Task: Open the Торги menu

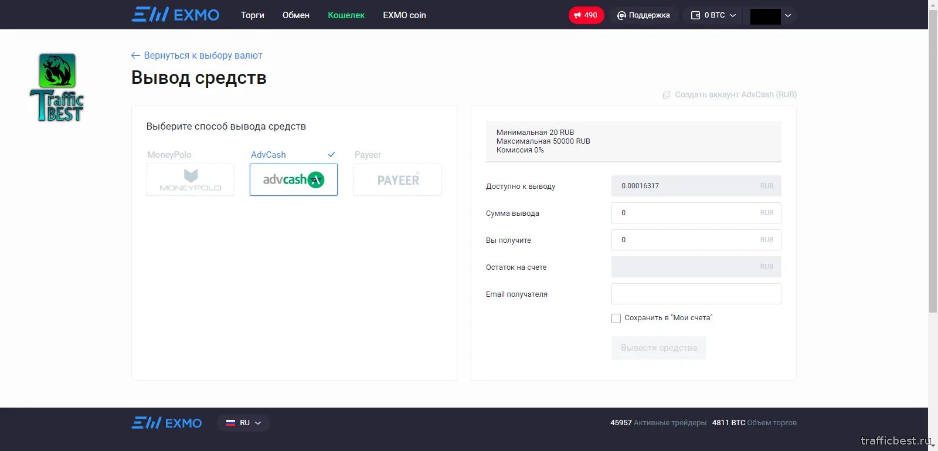Action: pyautogui.click(x=253, y=15)
